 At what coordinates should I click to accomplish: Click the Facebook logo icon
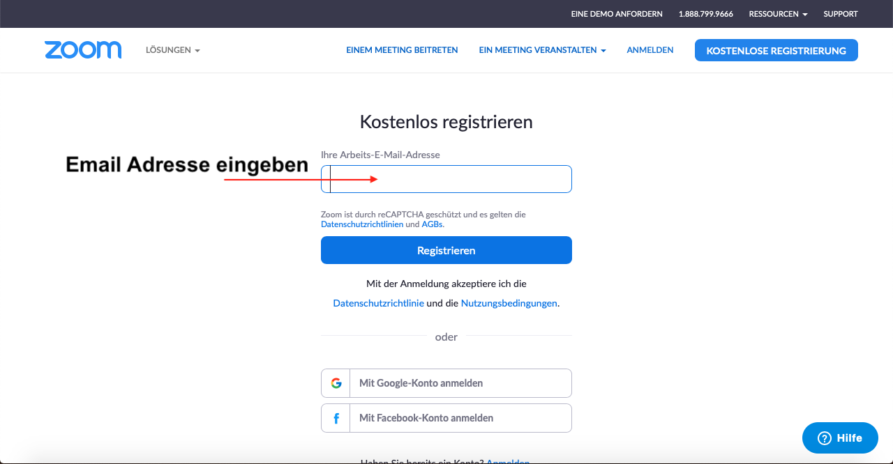336,418
